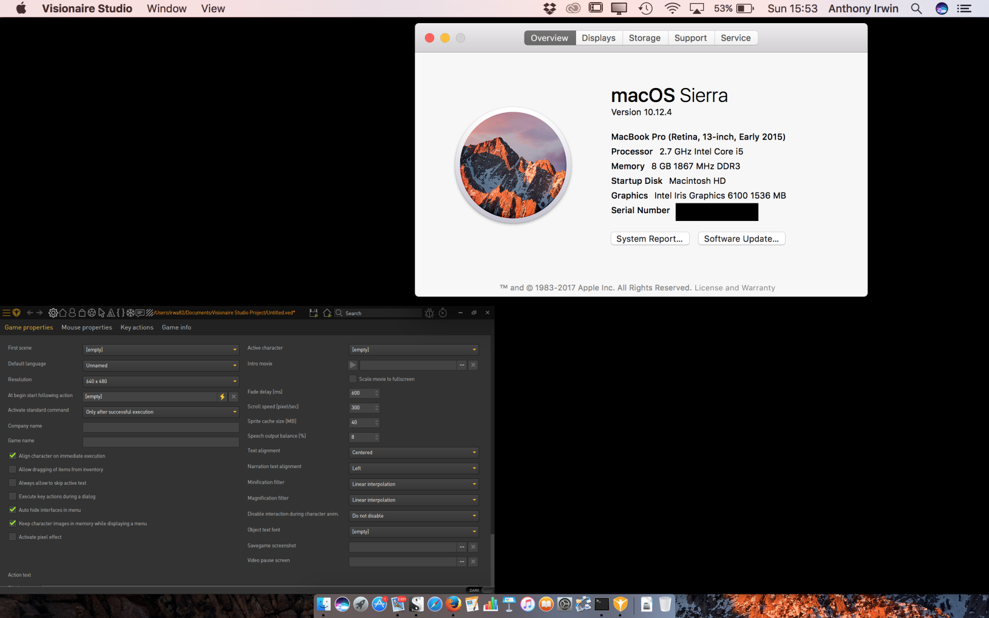The image size is (989, 618).
Task: Open the Window menu in menu bar
Action: click(x=167, y=9)
